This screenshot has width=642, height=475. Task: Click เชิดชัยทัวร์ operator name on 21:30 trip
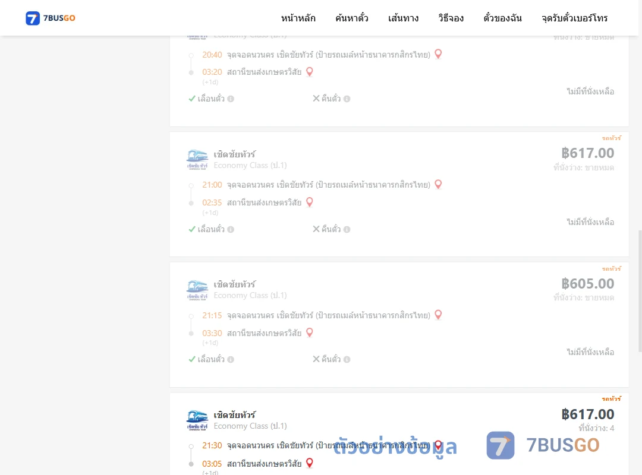235,415
